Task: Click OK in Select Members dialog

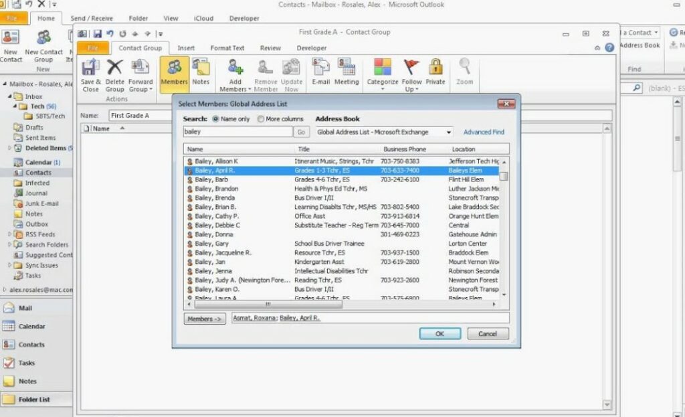Action: click(x=440, y=333)
